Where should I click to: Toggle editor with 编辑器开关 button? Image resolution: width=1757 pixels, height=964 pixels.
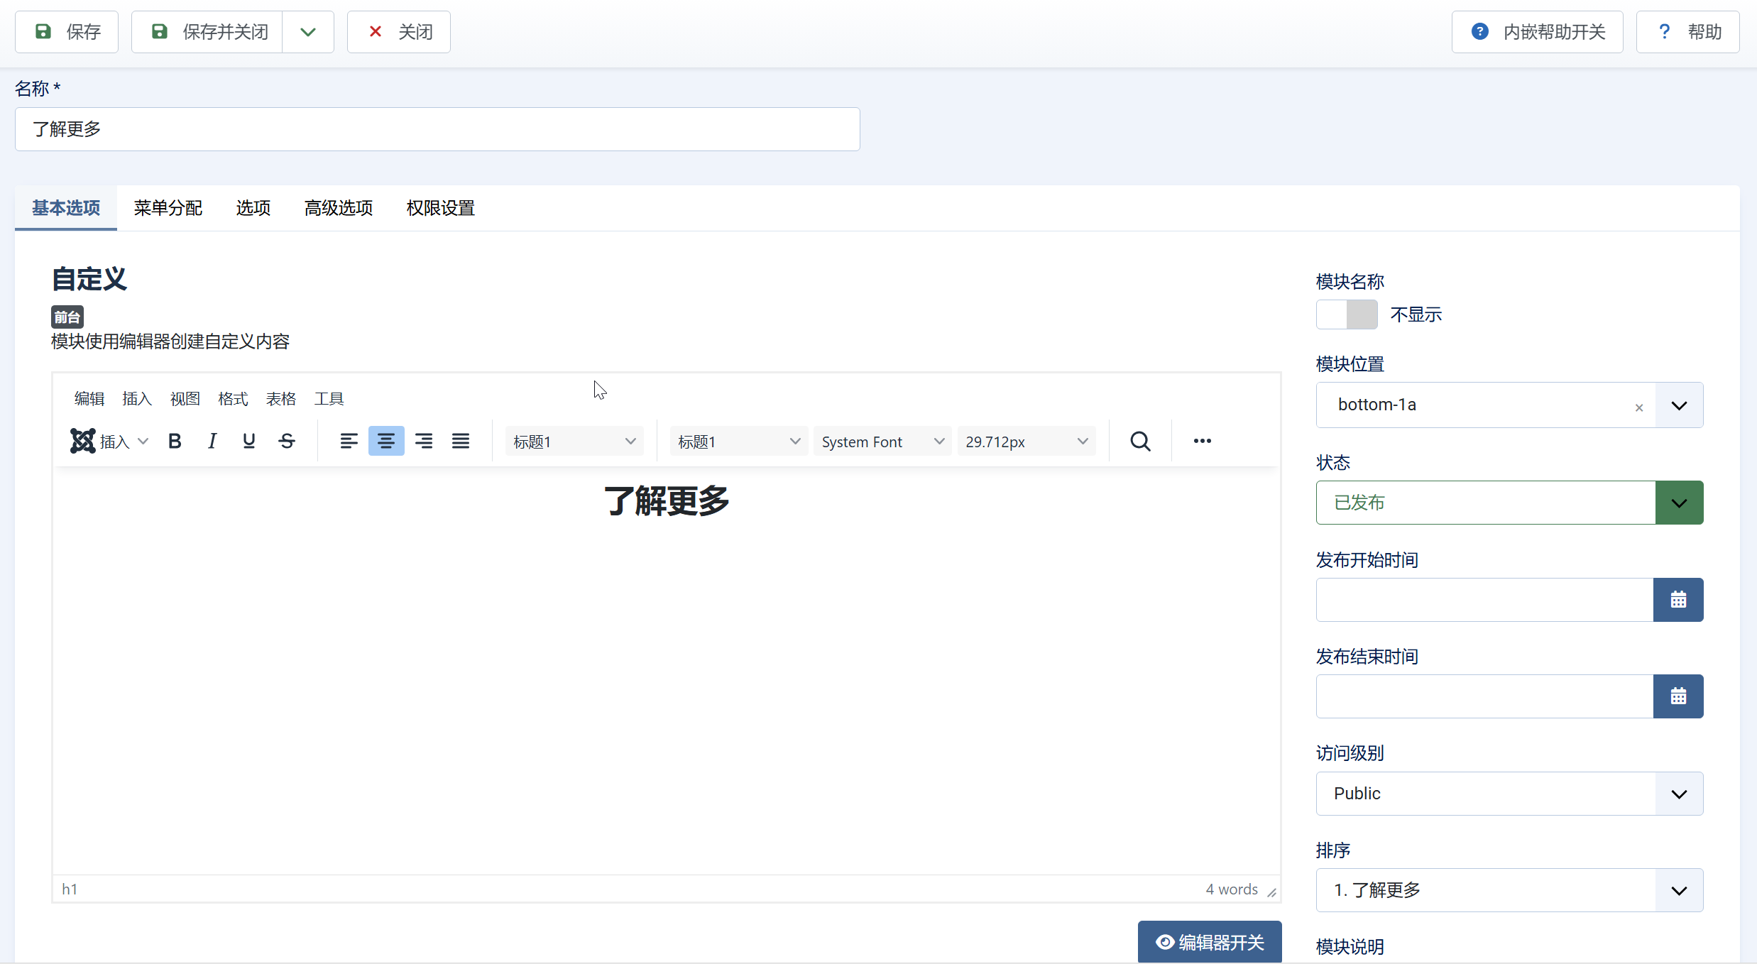(1210, 942)
